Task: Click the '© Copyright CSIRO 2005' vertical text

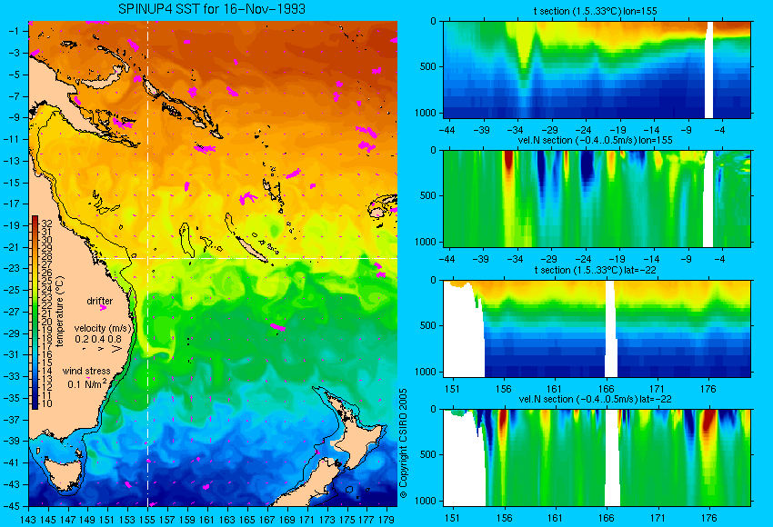Action: click(x=403, y=443)
